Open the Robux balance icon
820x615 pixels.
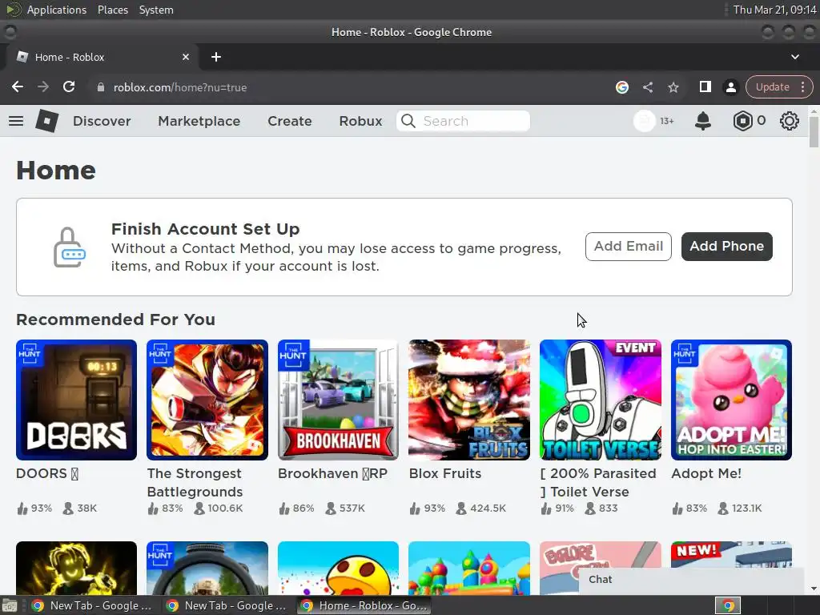(742, 121)
